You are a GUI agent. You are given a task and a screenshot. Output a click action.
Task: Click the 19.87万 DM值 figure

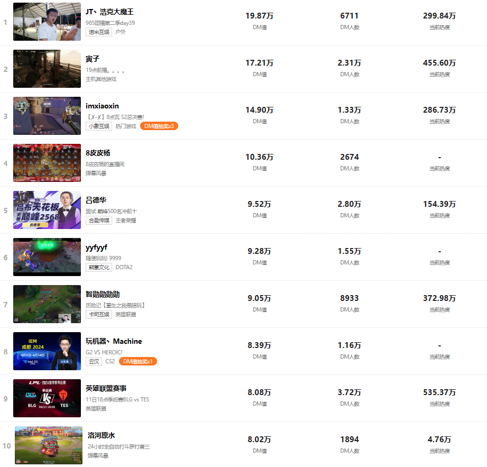[259, 16]
